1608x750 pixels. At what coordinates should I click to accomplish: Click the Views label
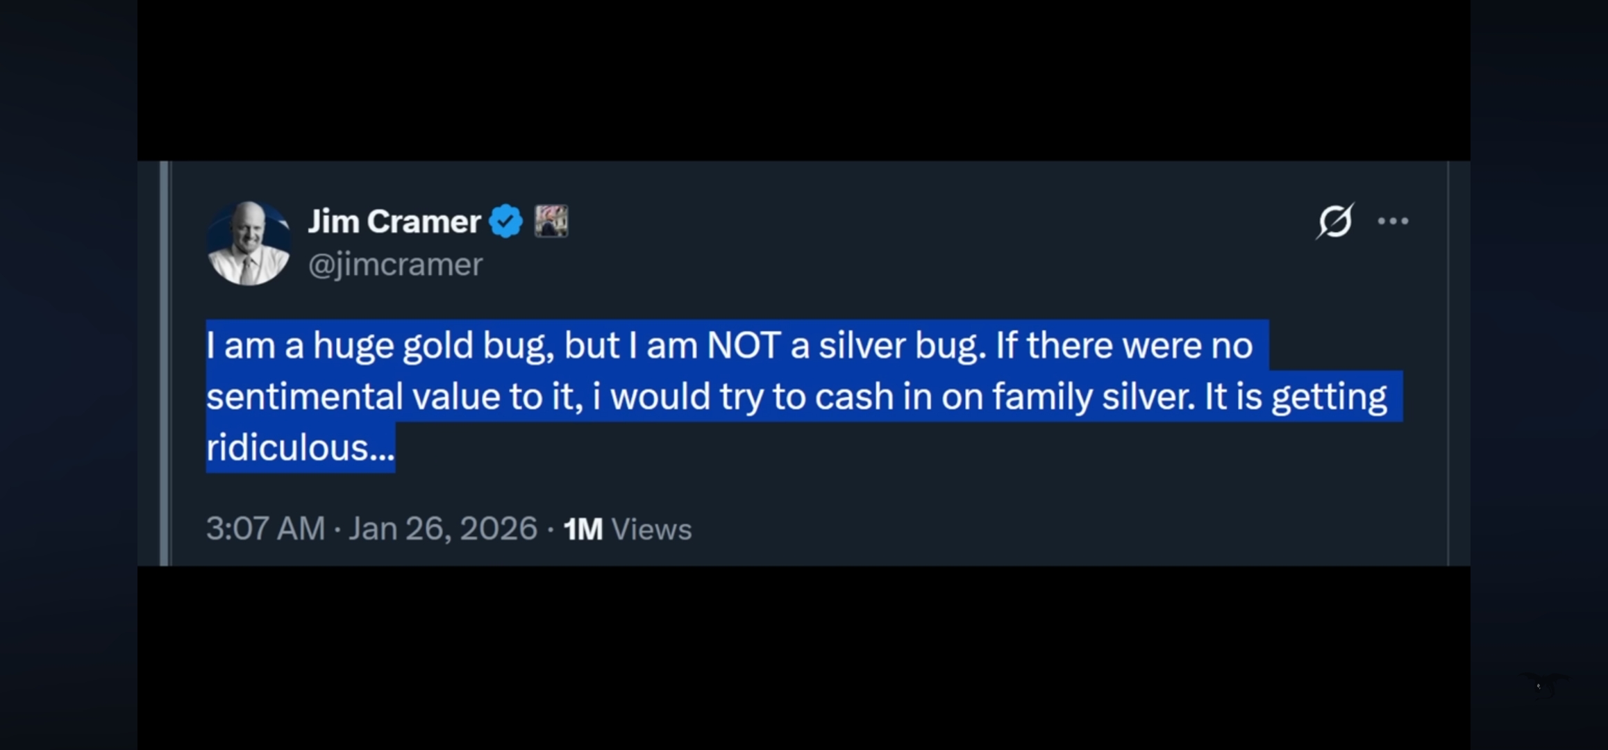click(x=651, y=529)
